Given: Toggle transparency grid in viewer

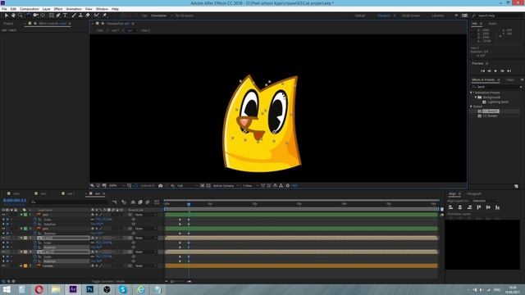Looking at the screenshot, I should (208, 186).
